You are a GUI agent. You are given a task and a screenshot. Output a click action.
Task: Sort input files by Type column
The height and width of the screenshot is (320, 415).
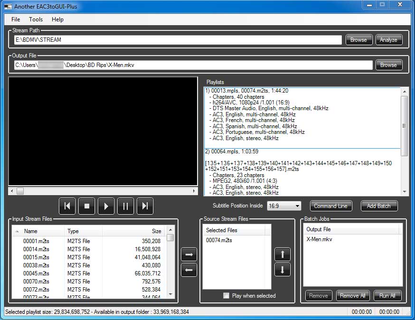(83, 231)
